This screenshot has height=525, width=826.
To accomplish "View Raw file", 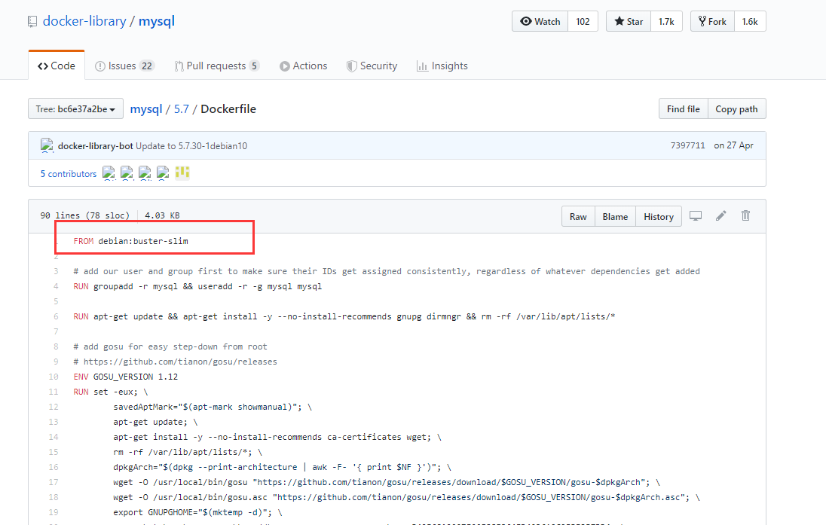I will click(578, 216).
